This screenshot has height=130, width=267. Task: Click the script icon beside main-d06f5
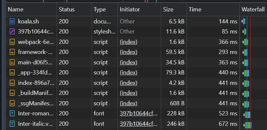12,62
